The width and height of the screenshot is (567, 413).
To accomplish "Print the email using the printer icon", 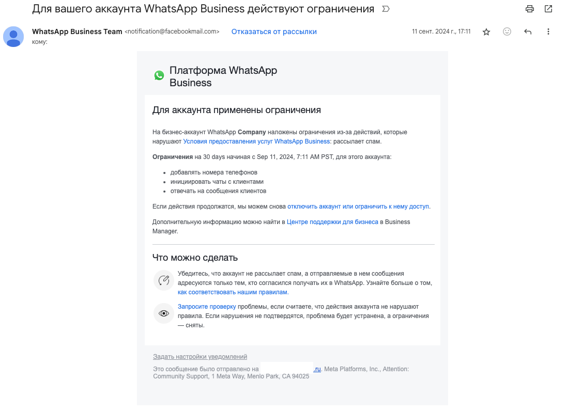I will point(529,9).
